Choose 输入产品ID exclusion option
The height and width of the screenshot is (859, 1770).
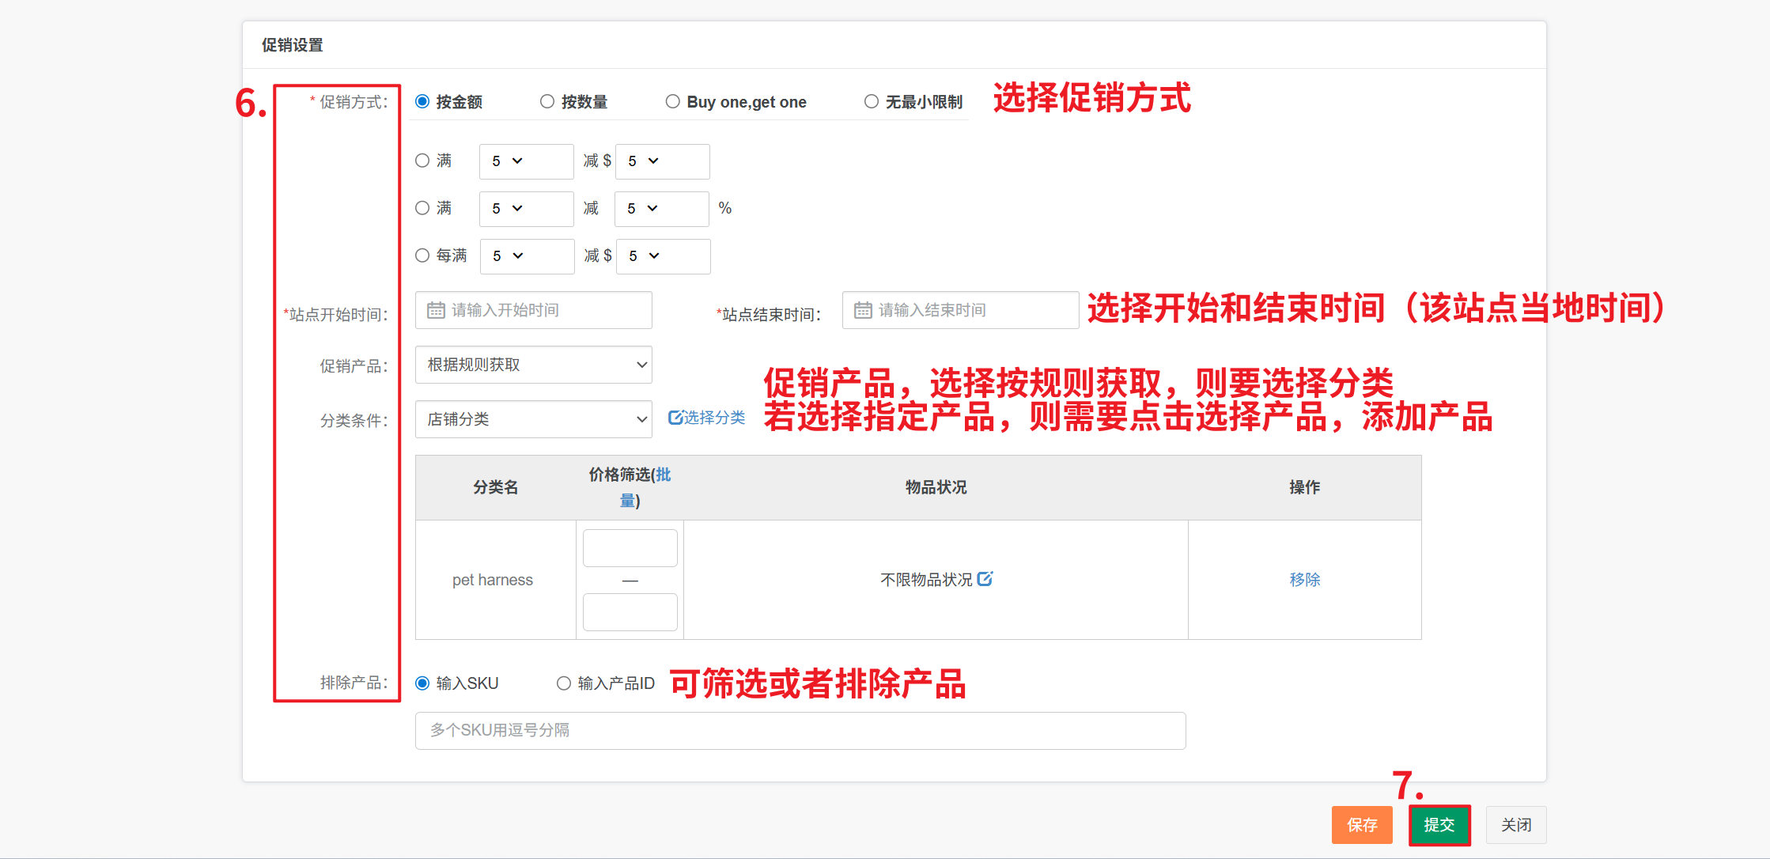coord(564,683)
